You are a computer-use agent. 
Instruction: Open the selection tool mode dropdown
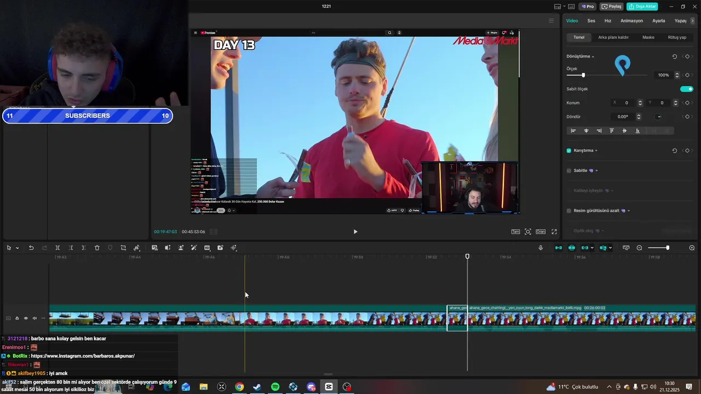pyautogui.click(x=18, y=248)
